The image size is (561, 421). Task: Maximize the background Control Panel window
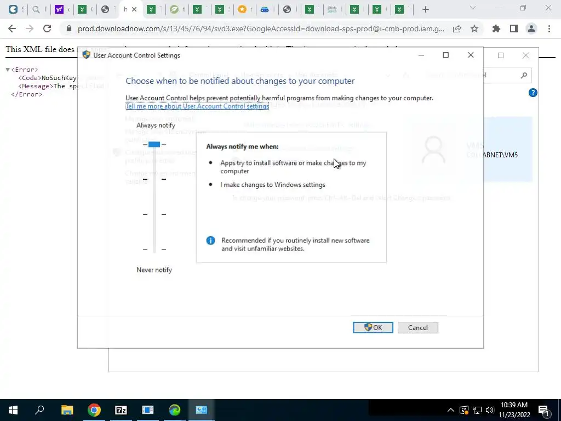(x=501, y=55)
